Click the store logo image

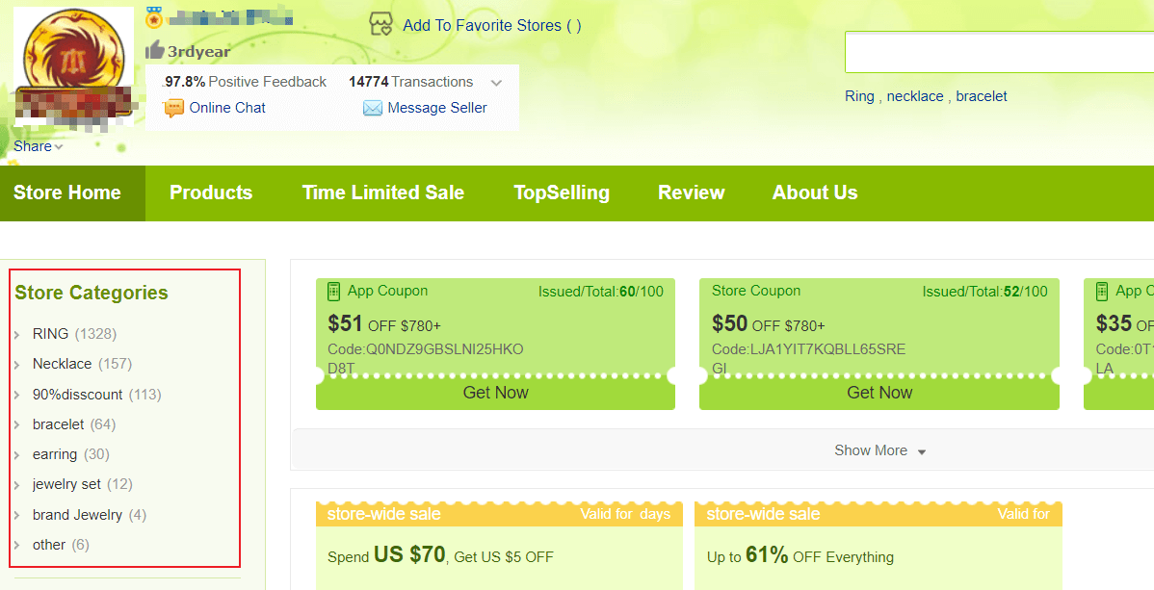pos(73,70)
